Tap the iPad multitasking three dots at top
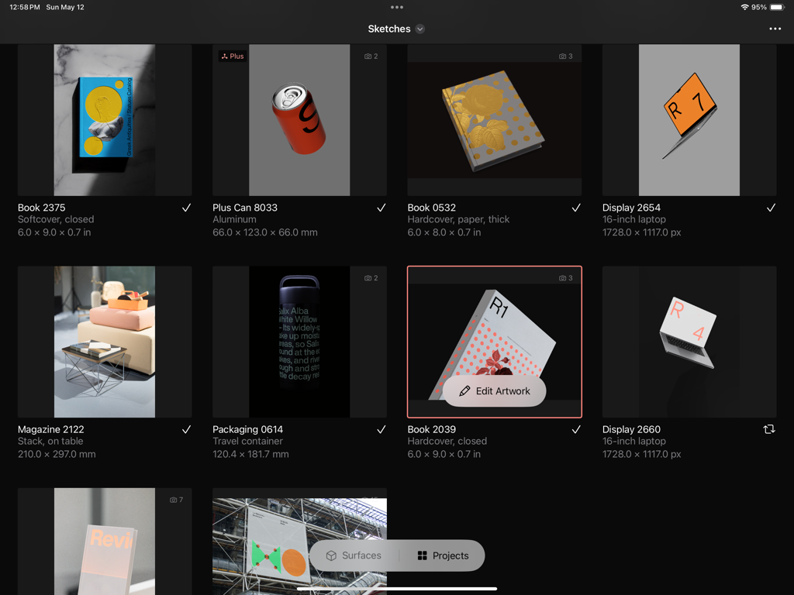The image size is (794, 595). (397, 7)
